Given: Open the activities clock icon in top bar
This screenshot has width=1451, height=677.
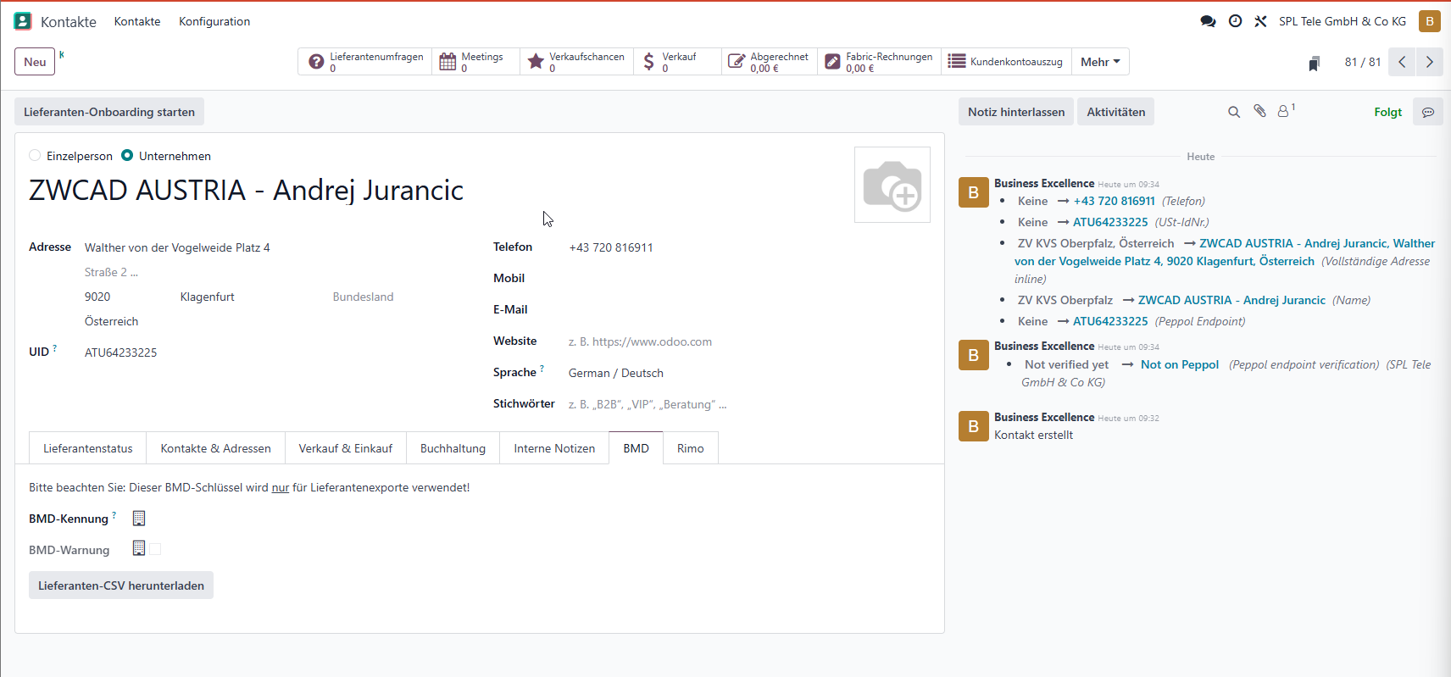Looking at the screenshot, I should [1236, 21].
